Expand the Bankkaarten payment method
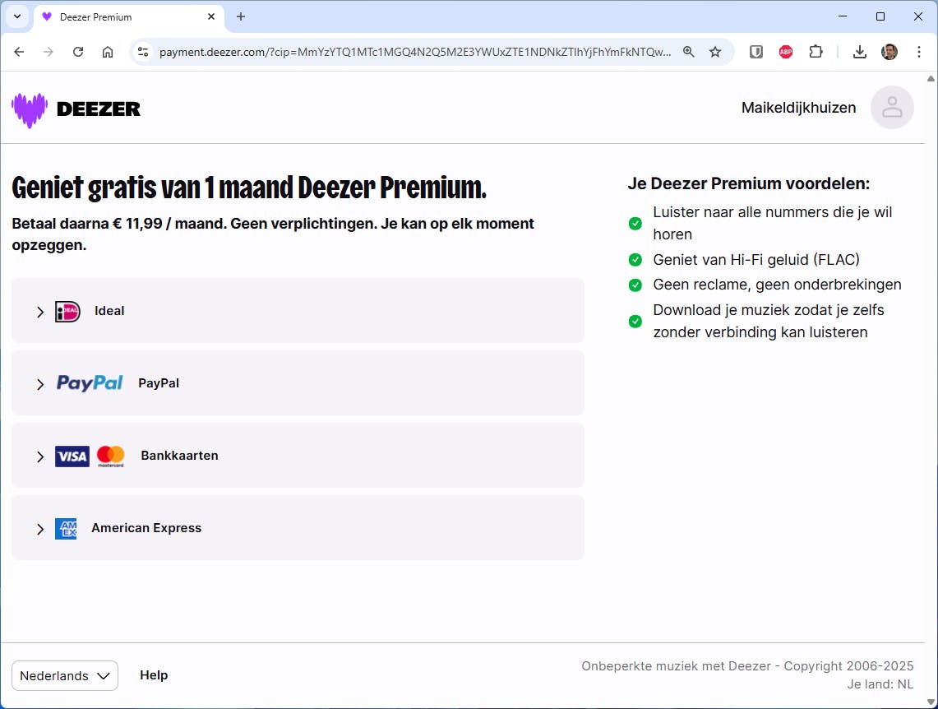 point(39,456)
